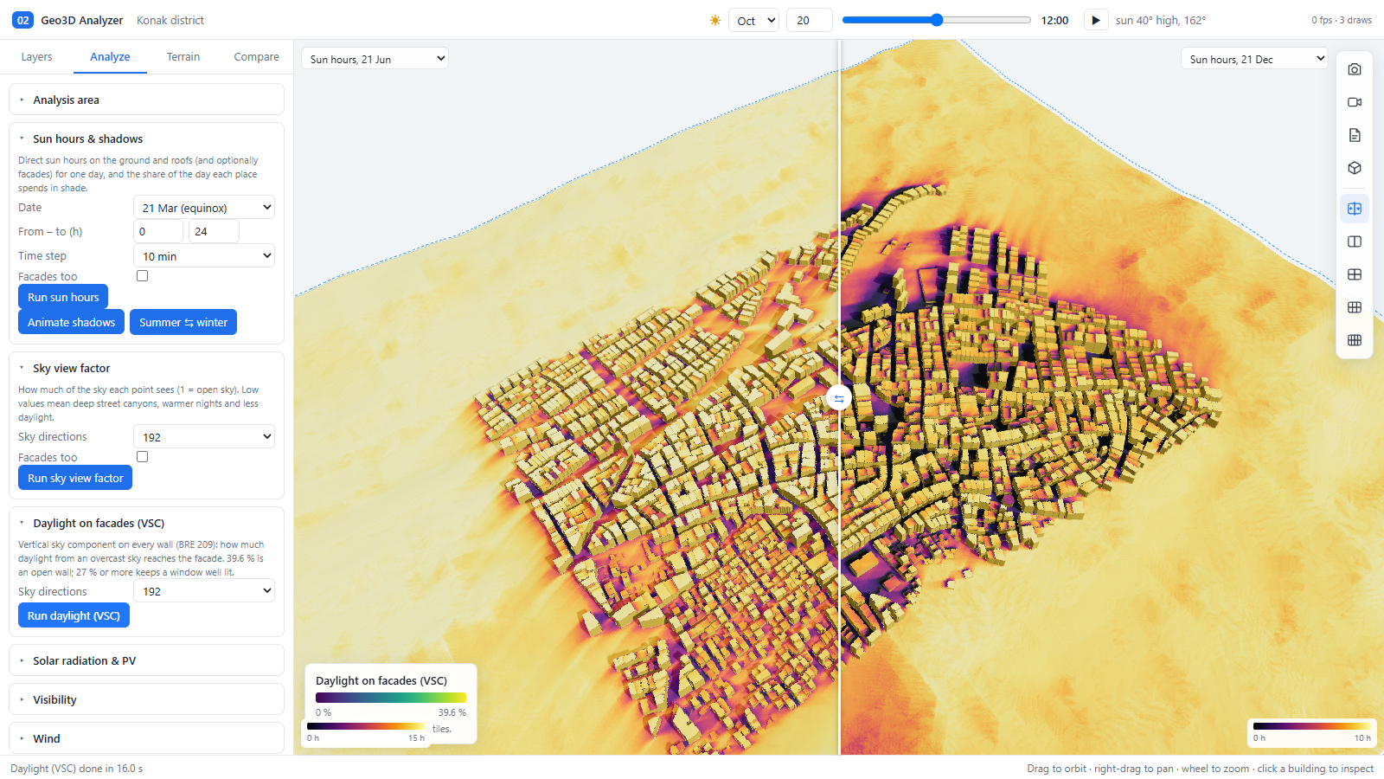
Task: Click the camera screenshot icon
Action: (1355, 69)
